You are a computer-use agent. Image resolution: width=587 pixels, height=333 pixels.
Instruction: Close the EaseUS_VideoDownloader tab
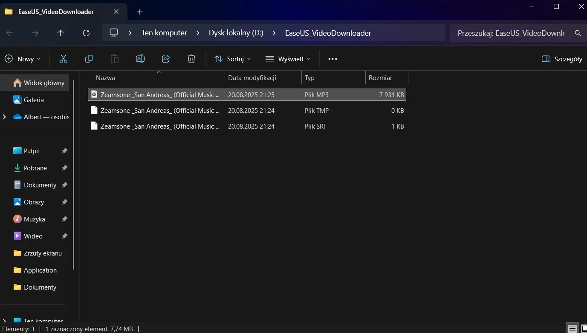(116, 11)
